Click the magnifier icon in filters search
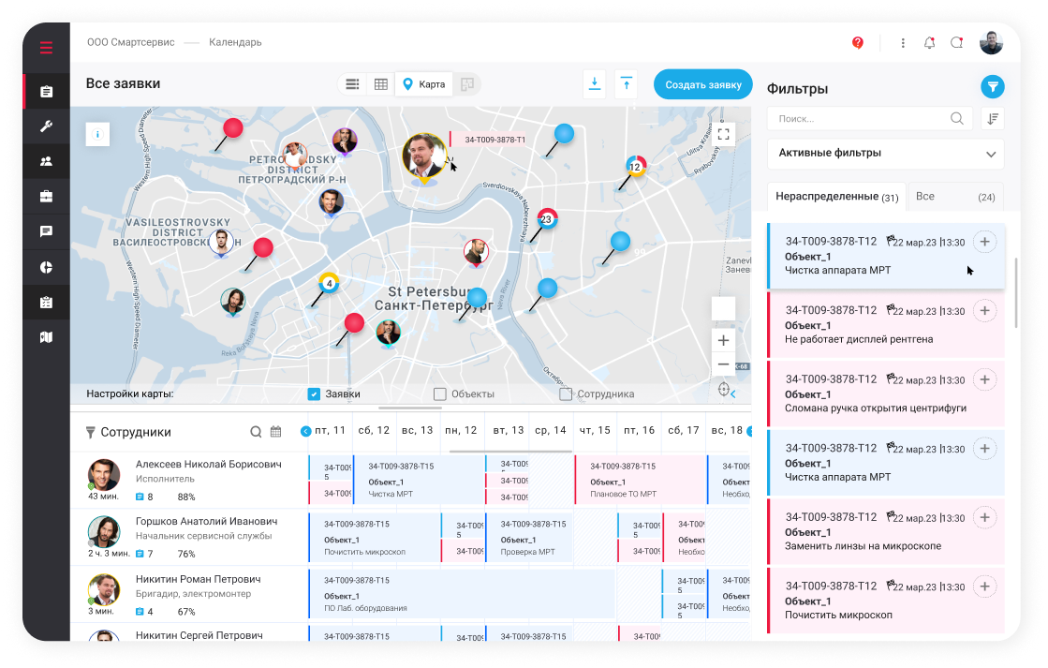The image size is (1048, 668). pos(957,118)
